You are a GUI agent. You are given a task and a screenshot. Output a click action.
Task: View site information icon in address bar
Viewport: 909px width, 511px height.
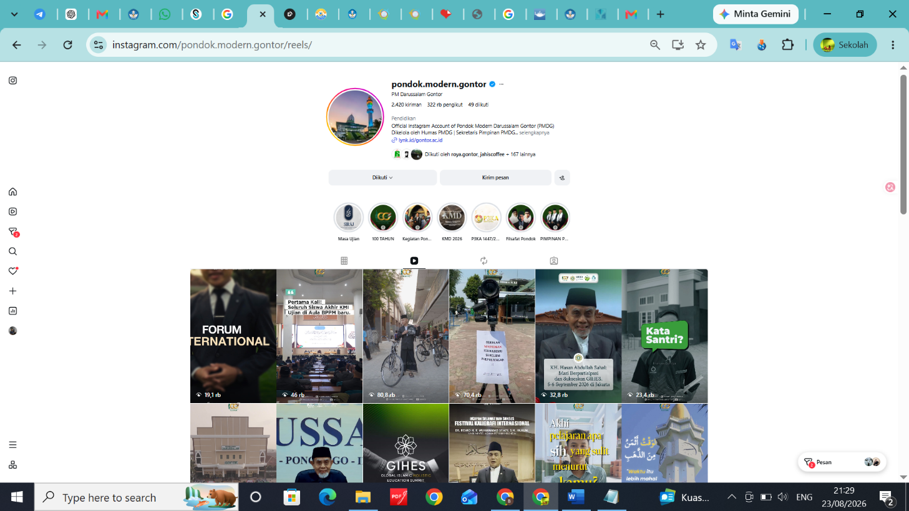click(x=99, y=45)
